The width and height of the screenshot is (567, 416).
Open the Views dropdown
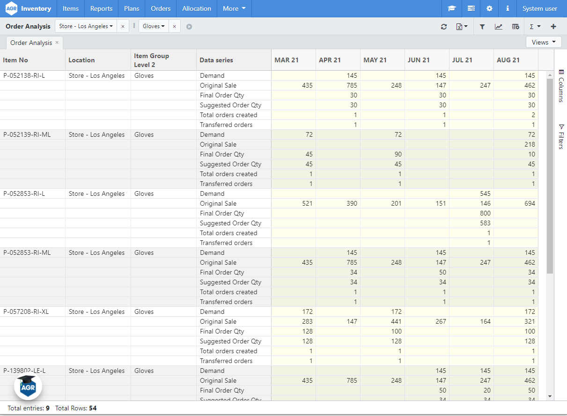(x=543, y=42)
